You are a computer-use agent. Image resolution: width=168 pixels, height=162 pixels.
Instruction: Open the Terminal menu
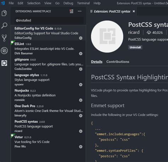point(83,3)
